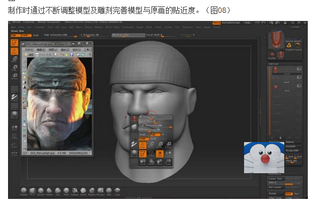
Task: Click the orange Menus button at top
Action: (x=217, y=23)
